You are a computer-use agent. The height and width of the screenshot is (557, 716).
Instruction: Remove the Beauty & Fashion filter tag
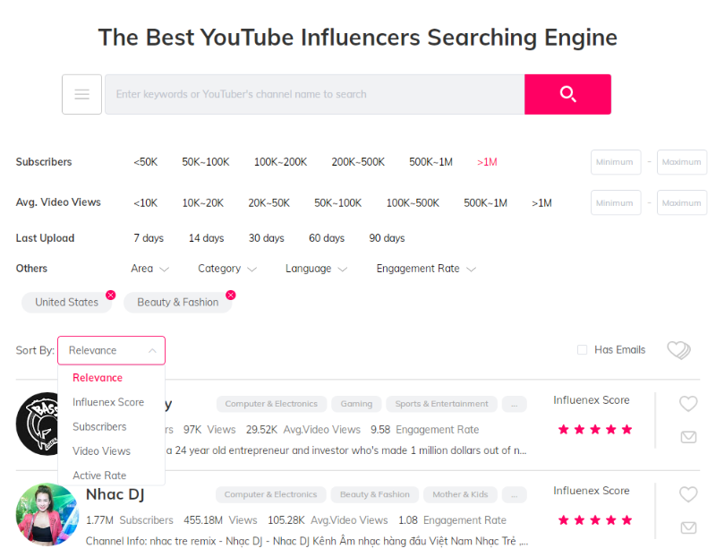(230, 295)
